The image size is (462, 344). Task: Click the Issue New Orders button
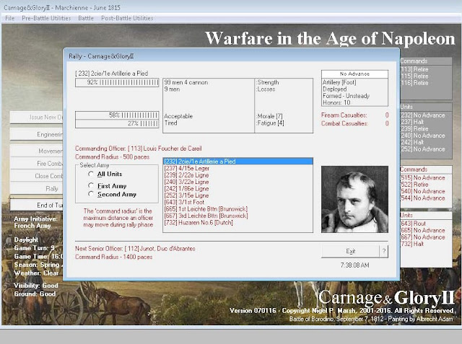37,117
